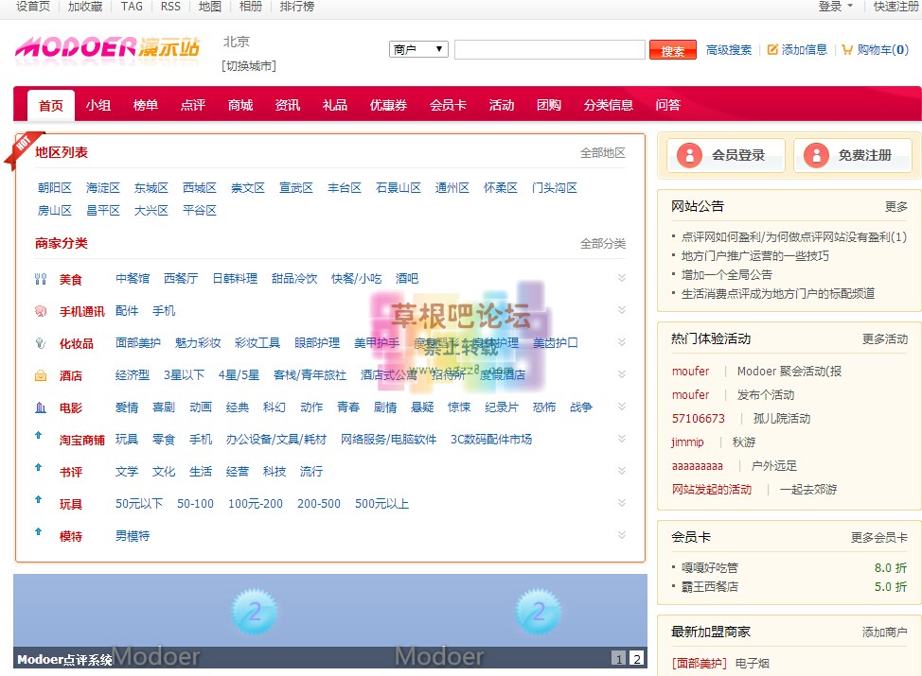
Task: Click the search text input field
Action: tap(549, 50)
